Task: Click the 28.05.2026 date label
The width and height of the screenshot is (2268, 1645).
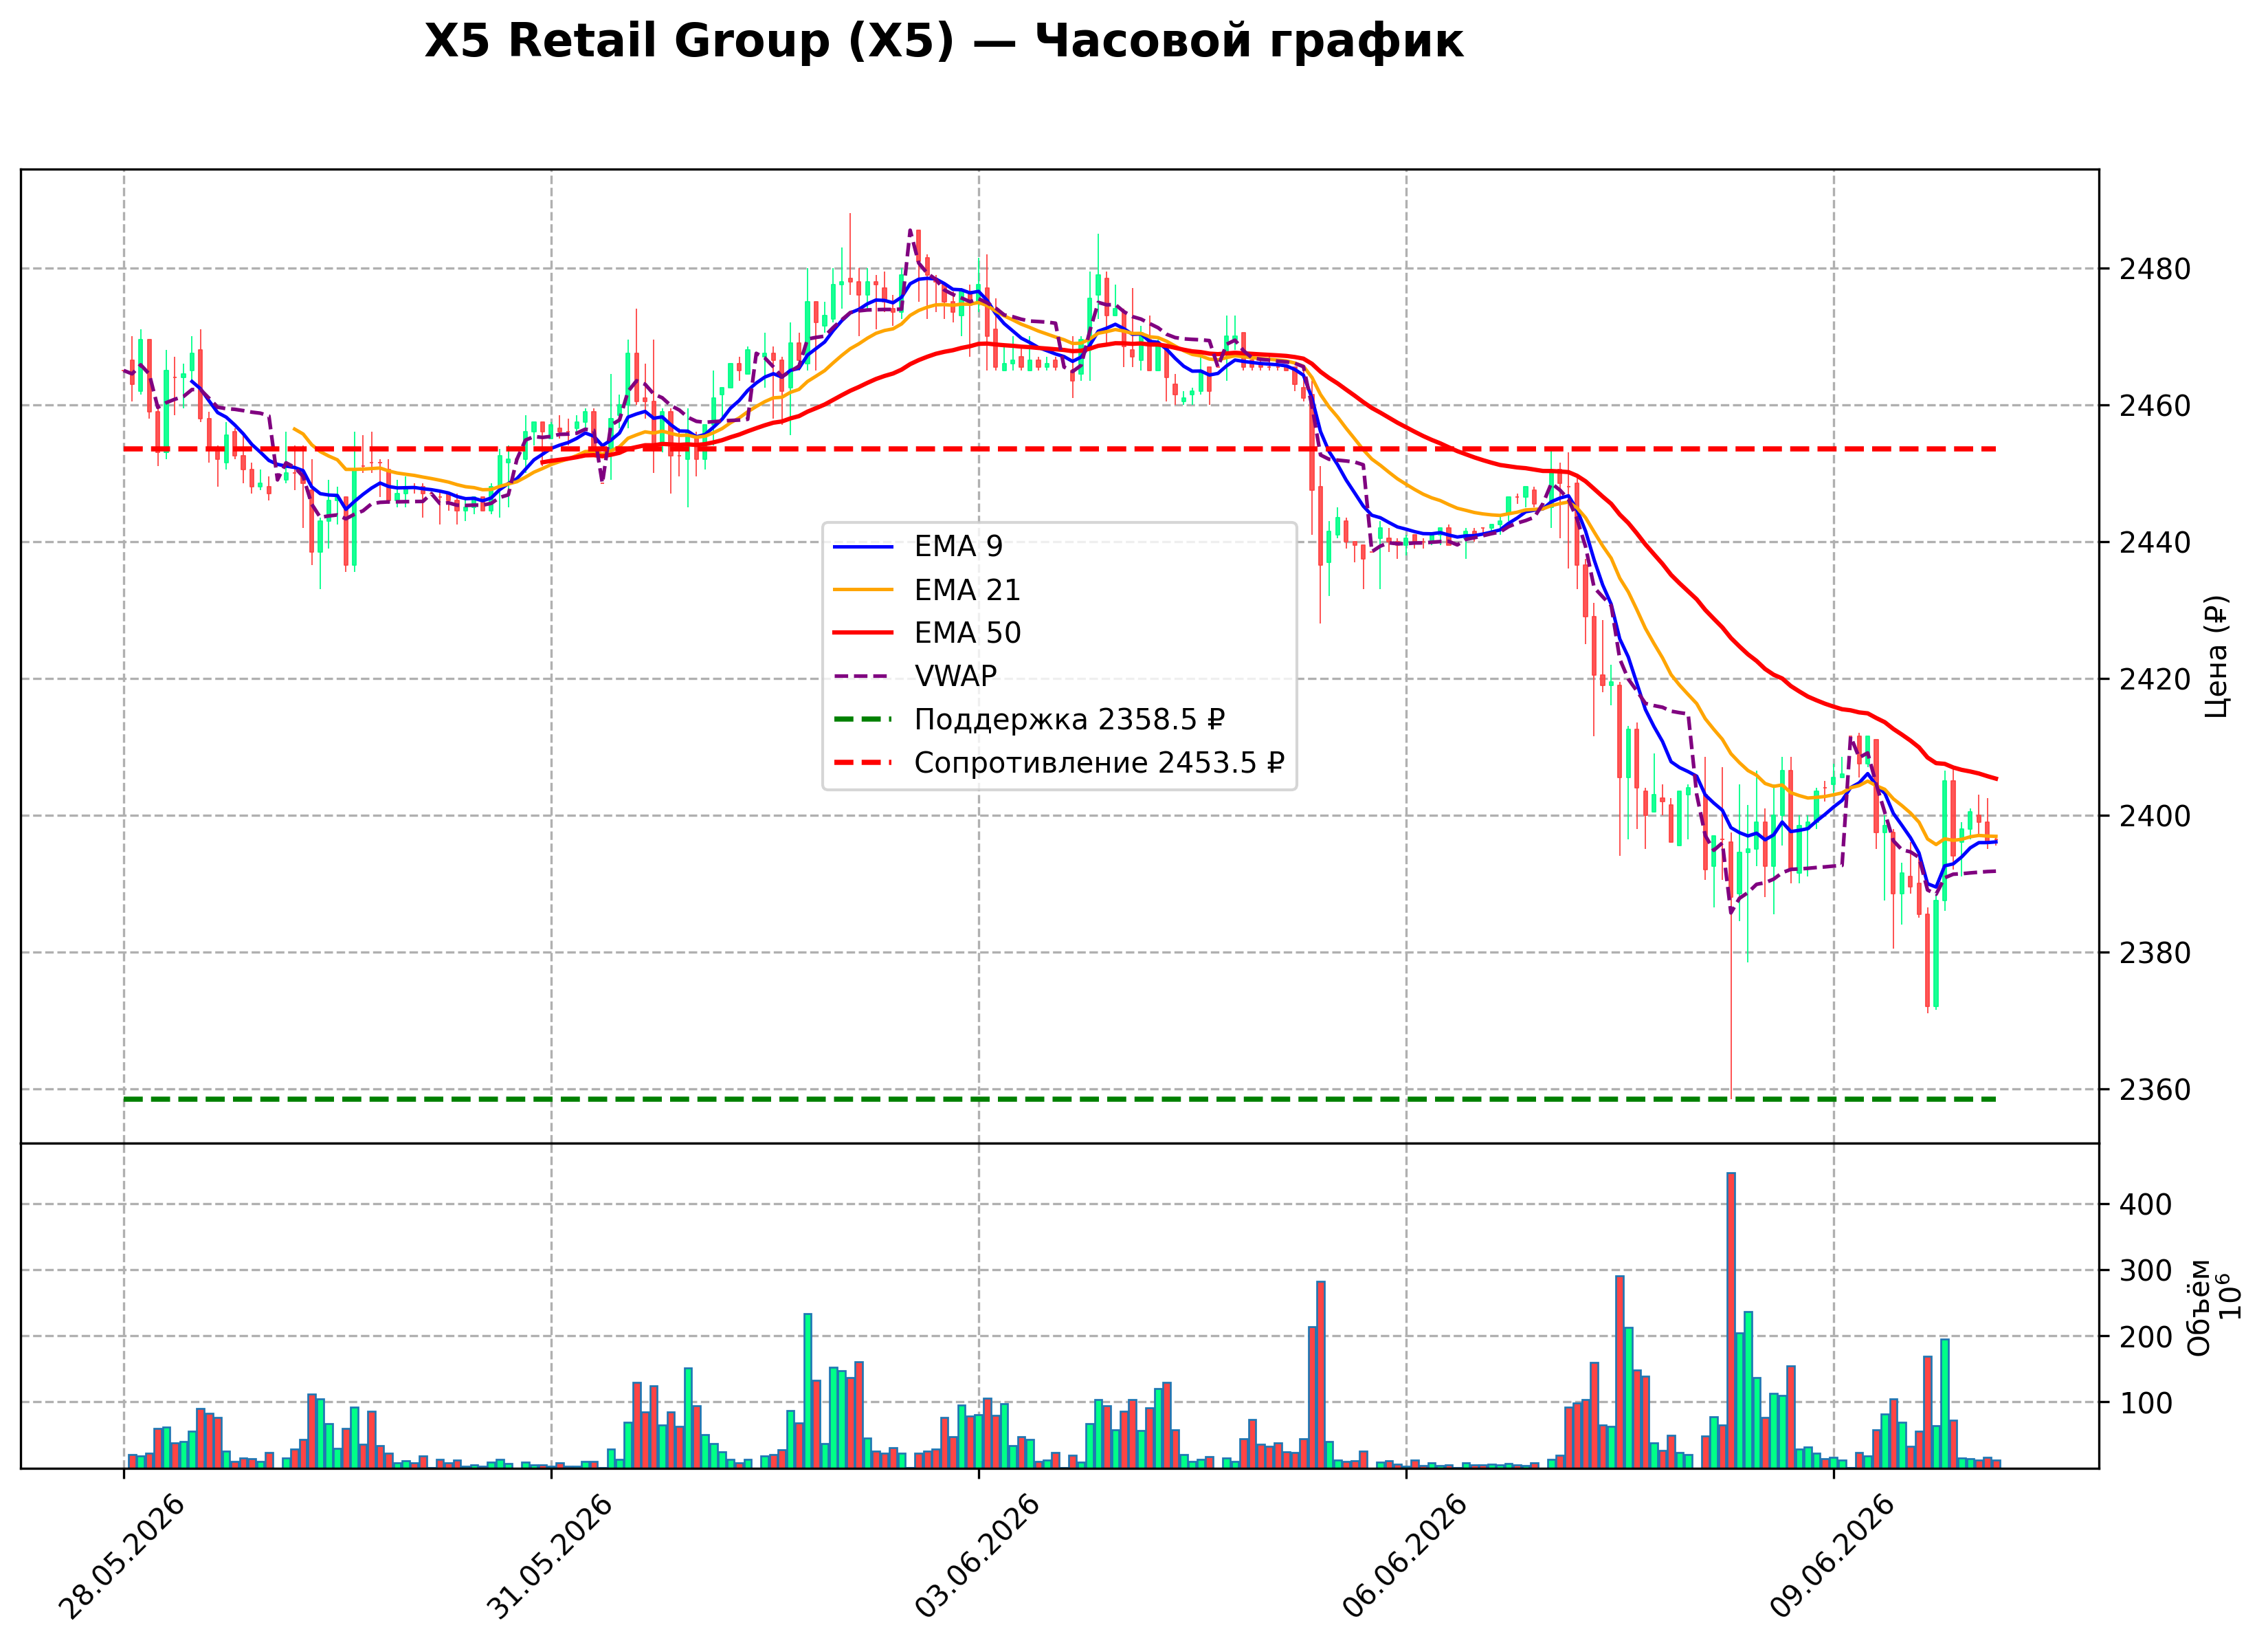Action: point(122,1557)
